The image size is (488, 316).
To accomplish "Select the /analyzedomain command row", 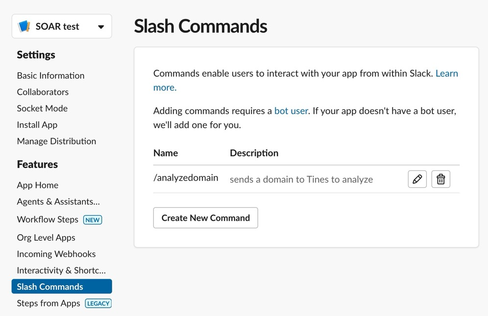I will coord(306,179).
